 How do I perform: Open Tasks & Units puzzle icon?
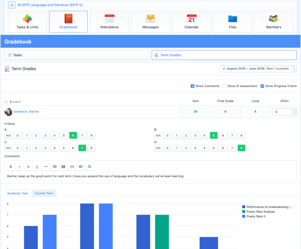[x=27, y=19]
